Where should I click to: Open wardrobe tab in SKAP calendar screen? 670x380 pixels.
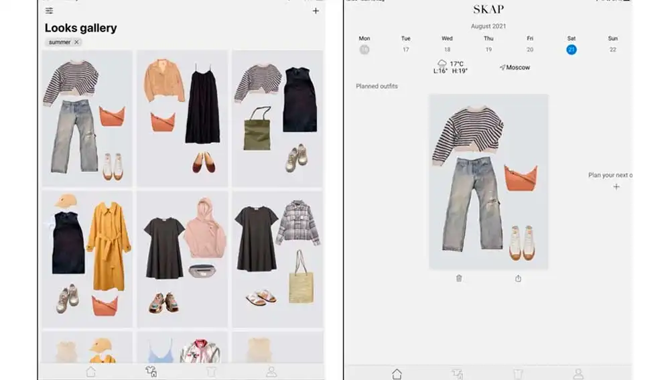click(518, 374)
